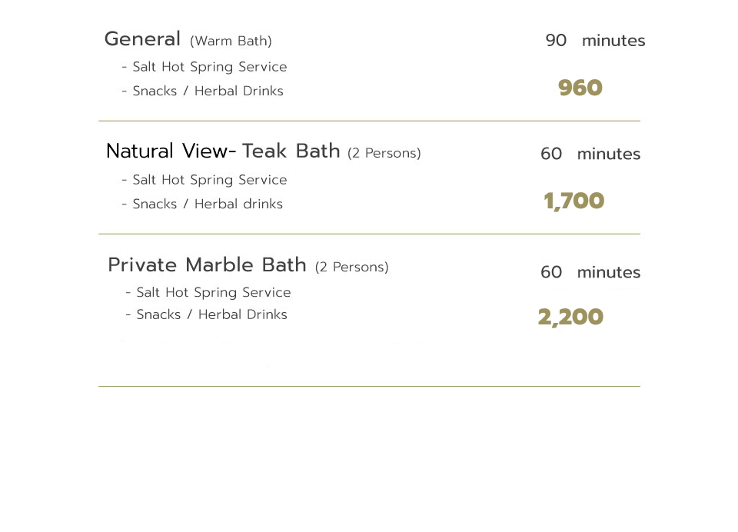The image size is (738, 532).
Task: Click Snacks / Herbal Drinks under General
Action: [202, 91]
